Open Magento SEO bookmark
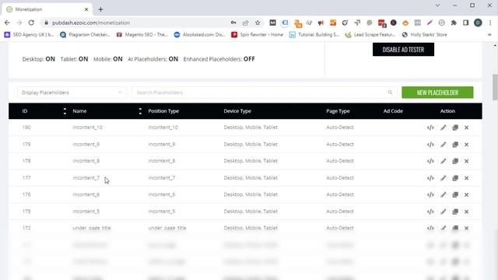The height and width of the screenshot is (280, 498). (x=142, y=34)
